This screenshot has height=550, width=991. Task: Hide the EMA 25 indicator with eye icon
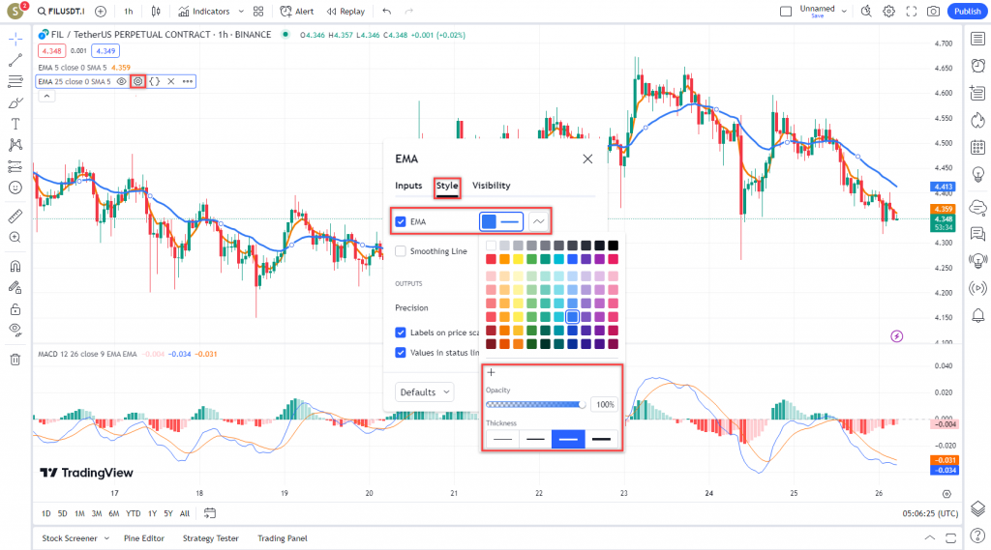coord(121,81)
